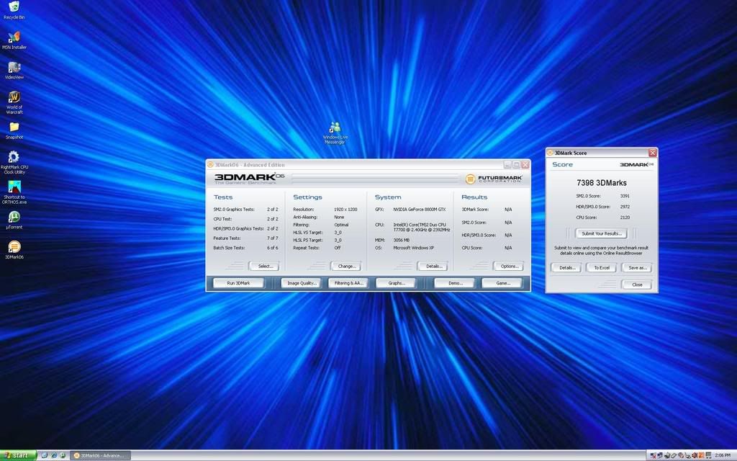The width and height of the screenshot is (737, 461).
Task: Open RightMark CPU Clock Utility icon
Action: 14,162
